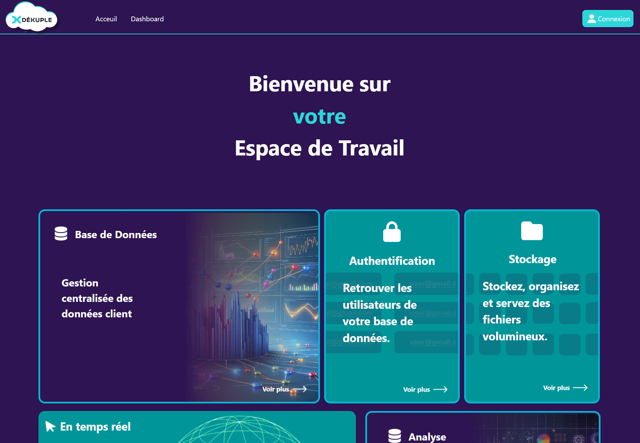This screenshot has width=640, height=443.
Task: Click the Connexion button
Action: (x=608, y=19)
